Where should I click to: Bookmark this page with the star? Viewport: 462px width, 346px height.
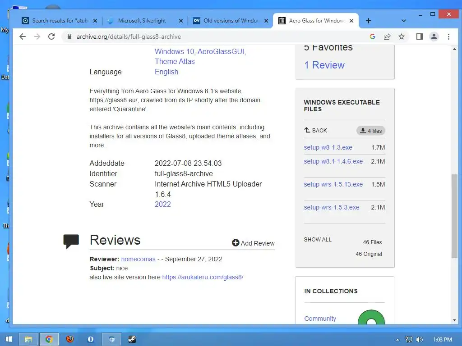pos(401,36)
